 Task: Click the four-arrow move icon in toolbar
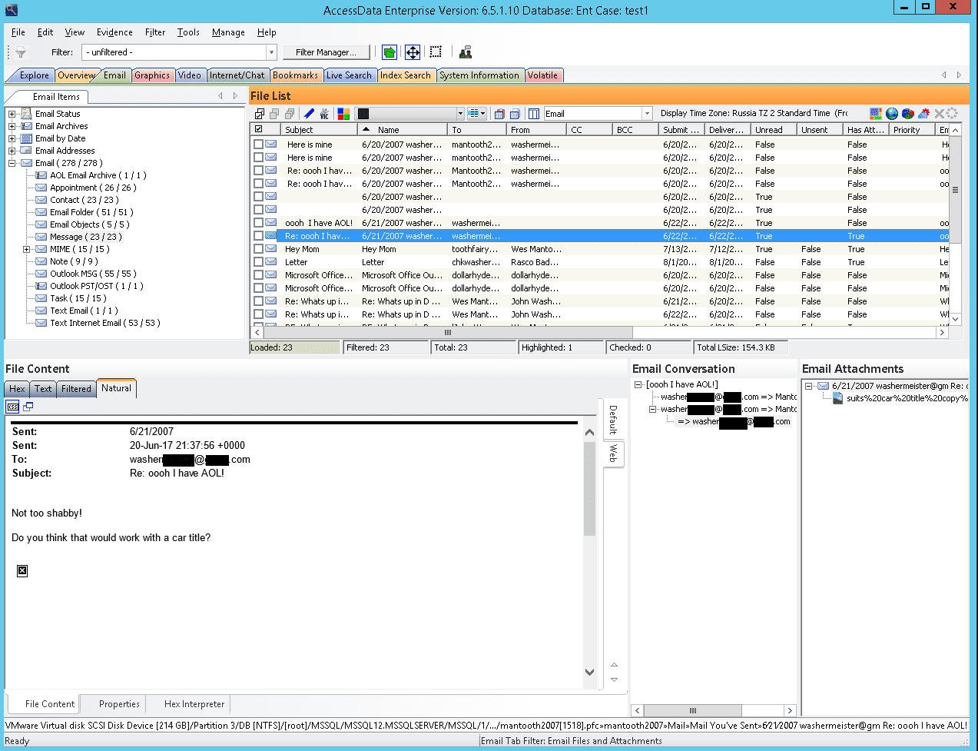pyautogui.click(x=413, y=52)
